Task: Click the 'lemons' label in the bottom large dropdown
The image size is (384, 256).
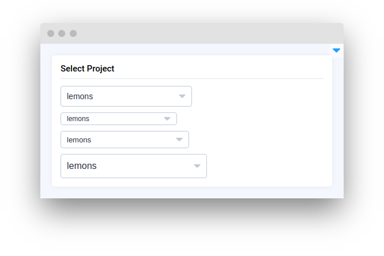Action: 82,166
